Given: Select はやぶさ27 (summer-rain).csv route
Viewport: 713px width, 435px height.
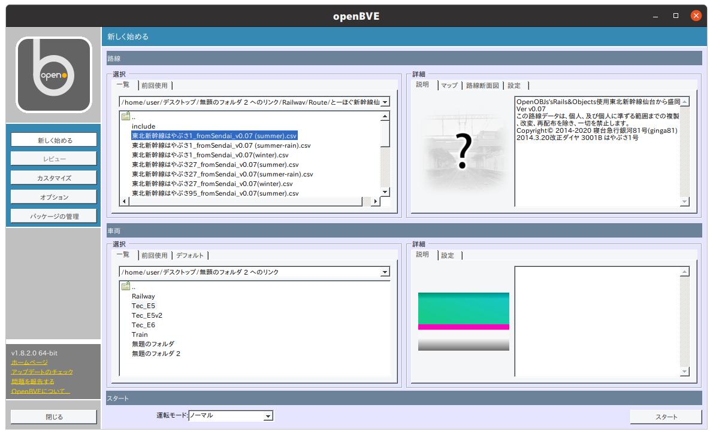Looking at the screenshot, I should 222,174.
